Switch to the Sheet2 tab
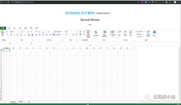 21,102
